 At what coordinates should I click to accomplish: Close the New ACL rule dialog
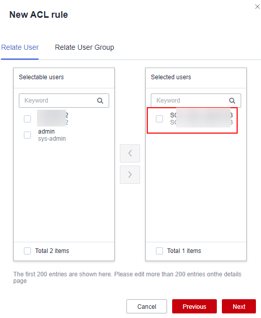257,7
